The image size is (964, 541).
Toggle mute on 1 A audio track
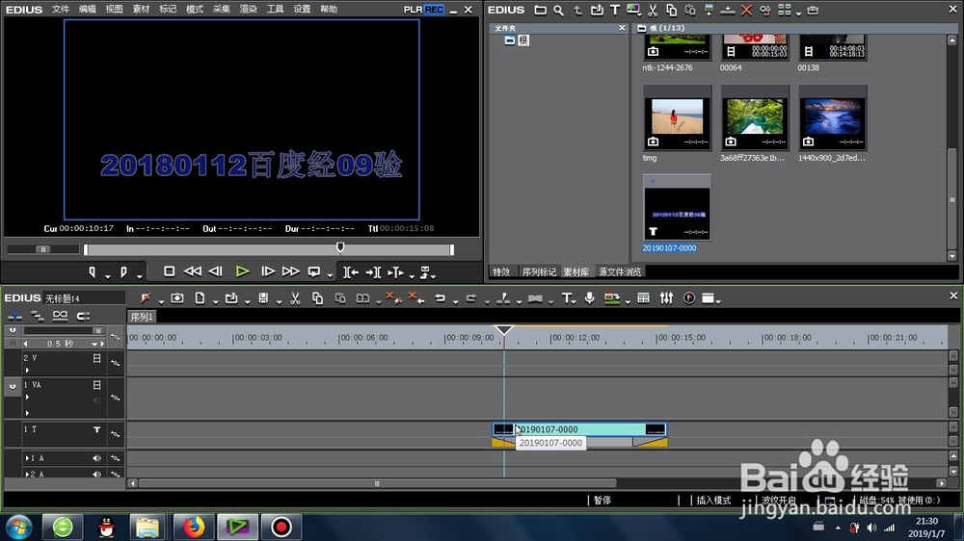[96, 458]
